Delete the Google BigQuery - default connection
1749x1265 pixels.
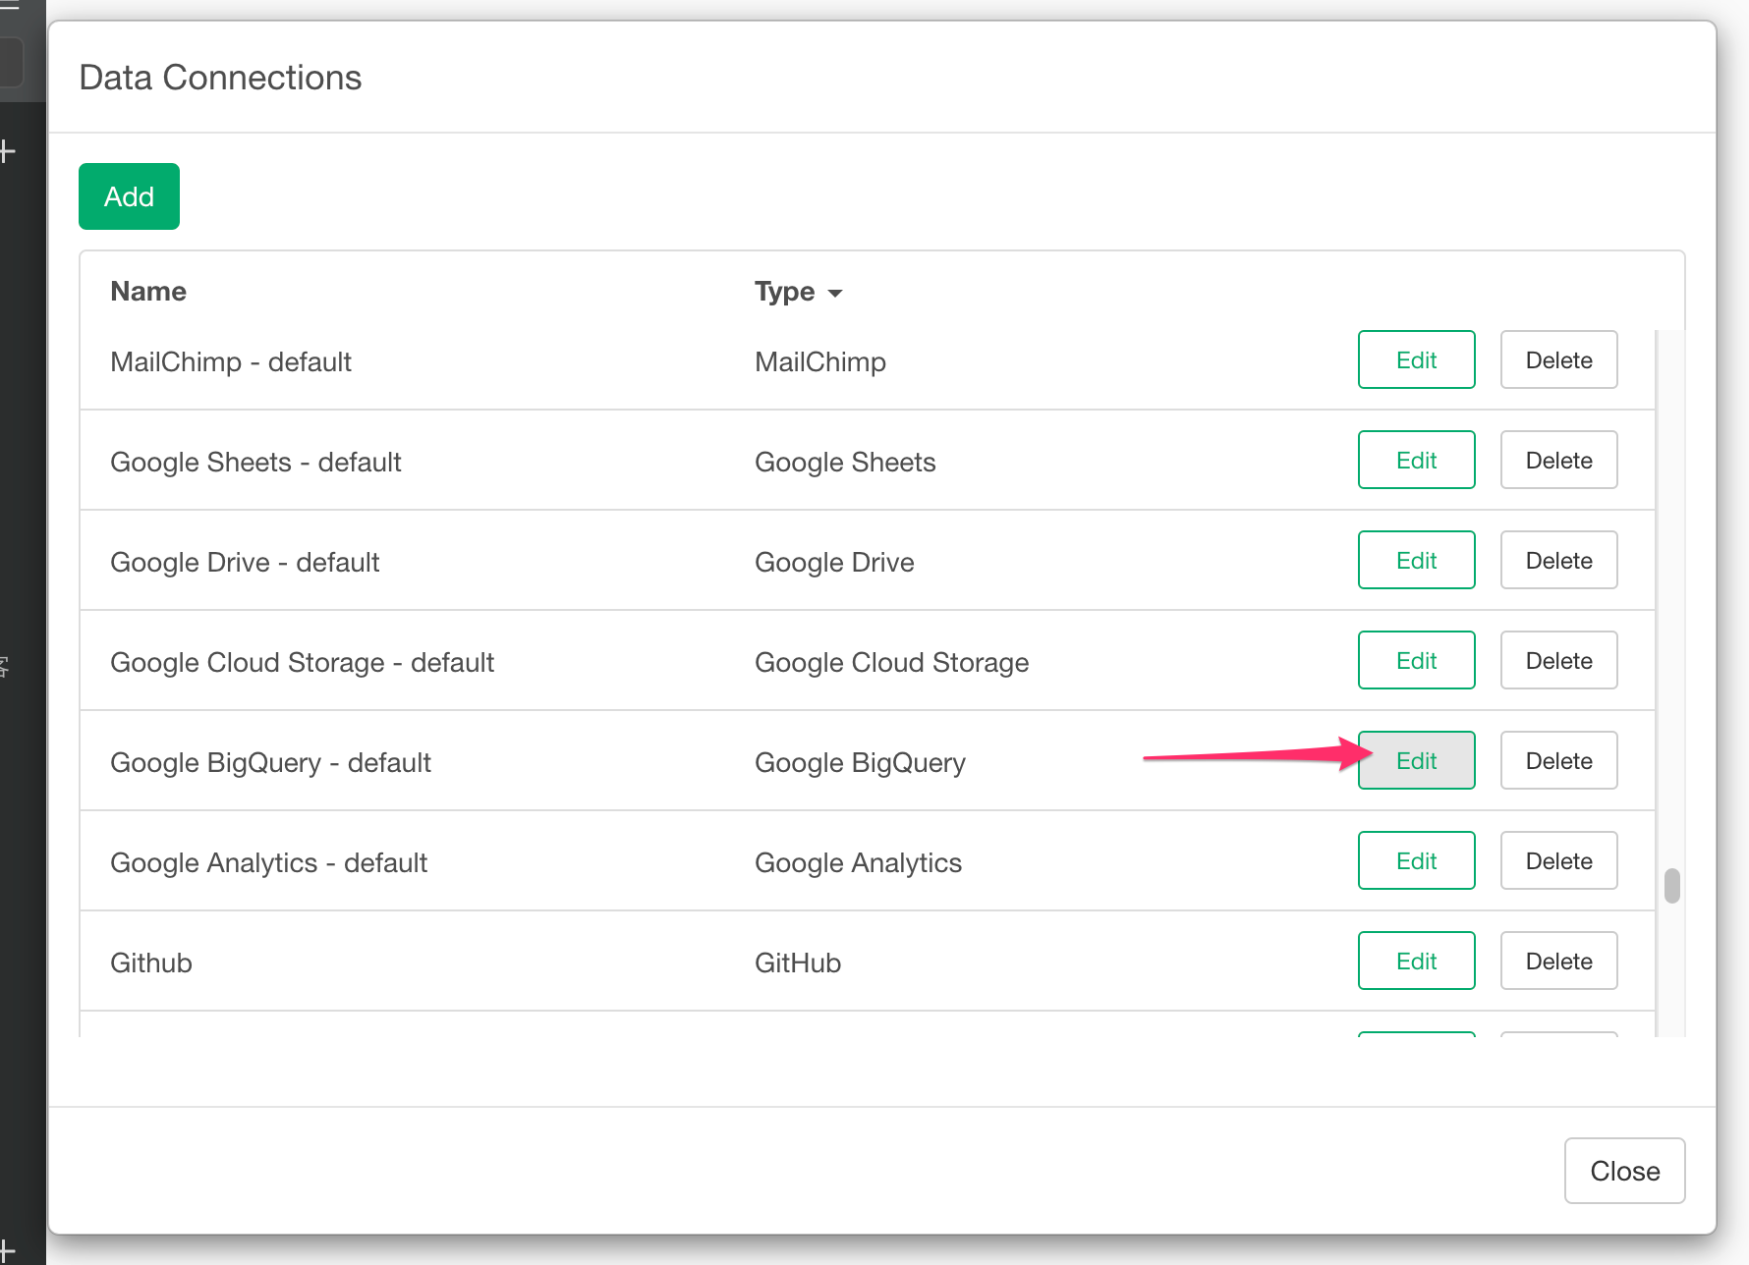pos(1558,760)
